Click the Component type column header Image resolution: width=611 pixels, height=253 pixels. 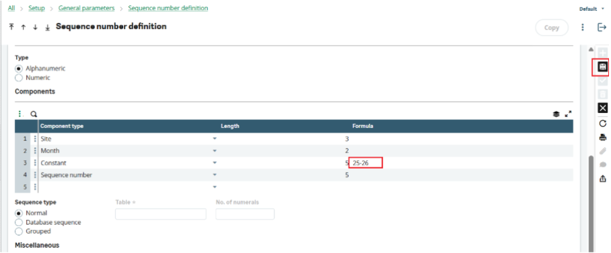(62, 126)
